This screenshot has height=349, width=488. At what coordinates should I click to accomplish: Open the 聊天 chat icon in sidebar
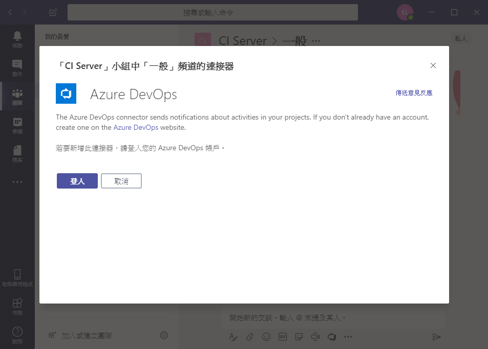coord(17,68)
